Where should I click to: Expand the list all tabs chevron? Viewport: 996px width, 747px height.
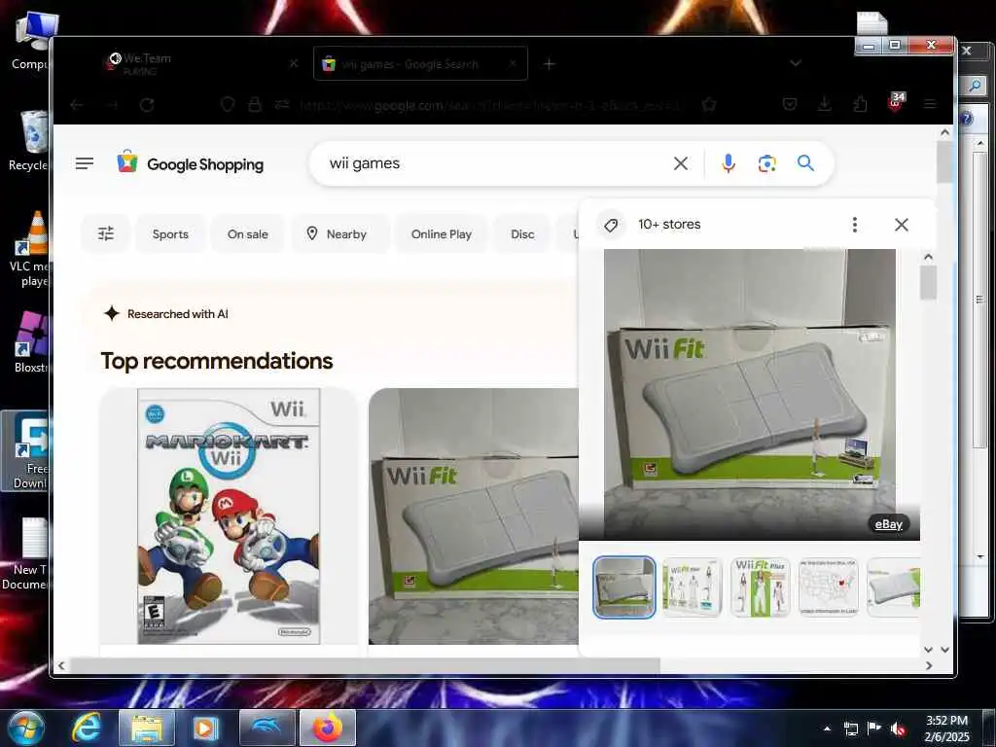tap(796, 63)
